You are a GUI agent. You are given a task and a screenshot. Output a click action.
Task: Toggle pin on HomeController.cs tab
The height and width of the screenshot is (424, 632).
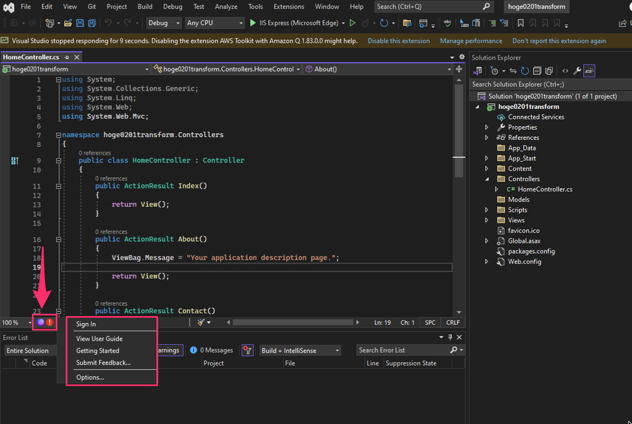[67, 57]
